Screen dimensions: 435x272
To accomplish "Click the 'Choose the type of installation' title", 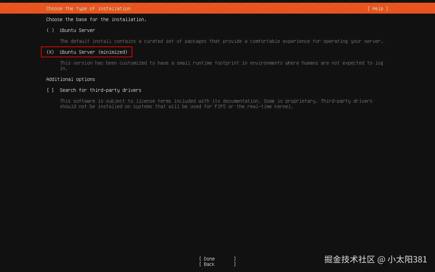I will tap(88, 8).
